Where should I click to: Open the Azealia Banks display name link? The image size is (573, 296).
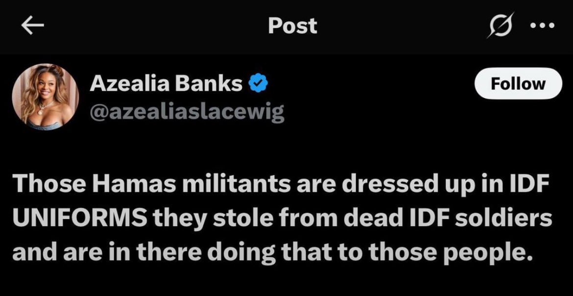pos(166,84)
